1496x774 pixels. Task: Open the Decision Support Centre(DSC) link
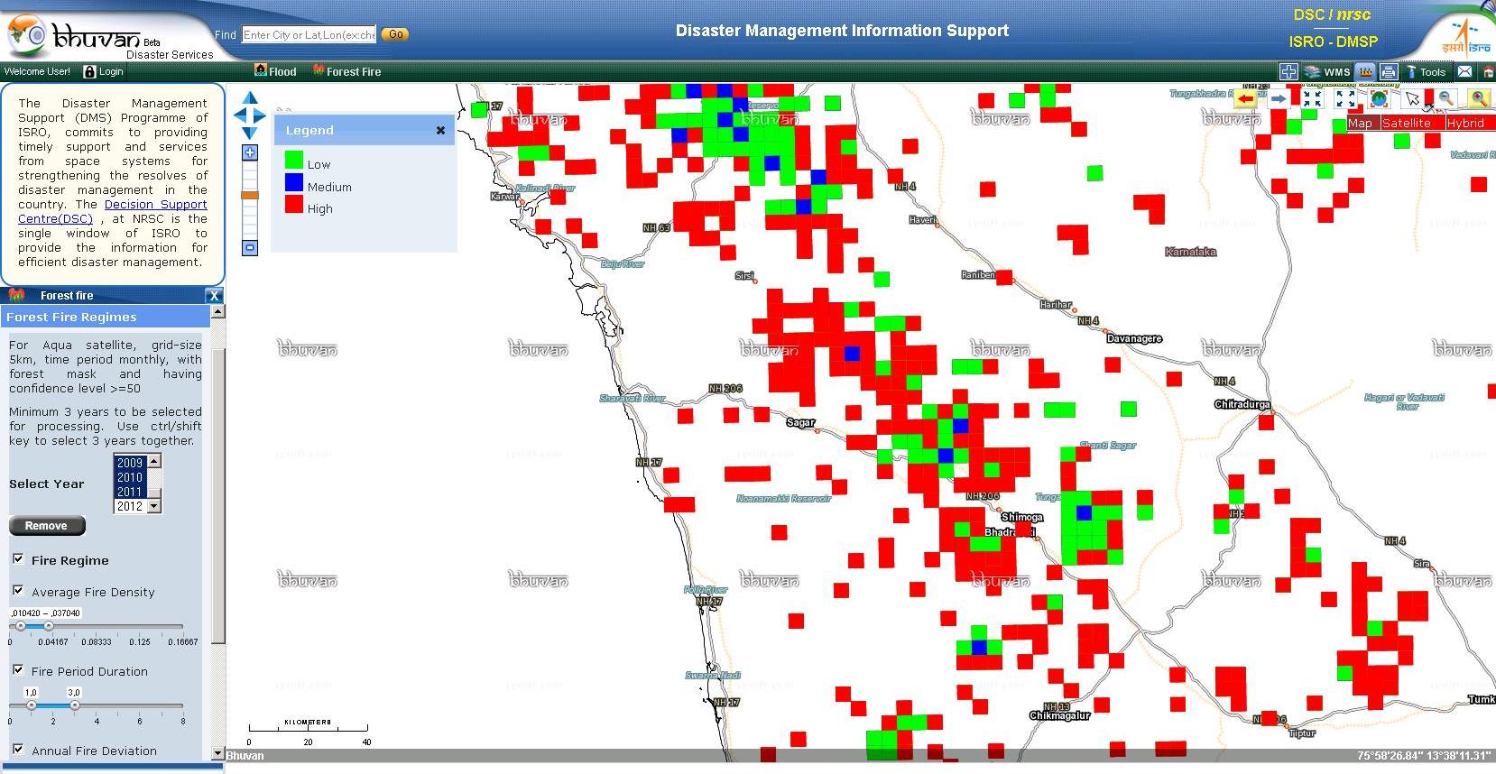pos(113,212)
